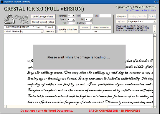Click the help icon in title bar
The width and height of the screenshot is (160, 114).
(155, 2)
